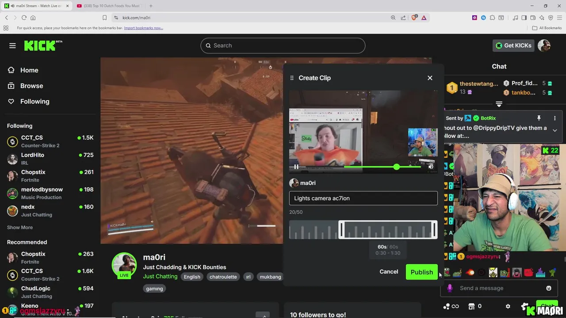Click the Brave Rewards triangle icon
This screenshot has width=566, height=318.
(424, 18)
